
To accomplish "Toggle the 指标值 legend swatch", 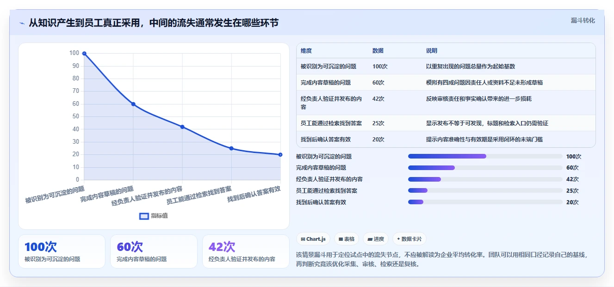I will tap(144, 216).
